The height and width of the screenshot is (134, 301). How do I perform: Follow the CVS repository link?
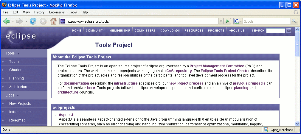click(x=179, y=71)
